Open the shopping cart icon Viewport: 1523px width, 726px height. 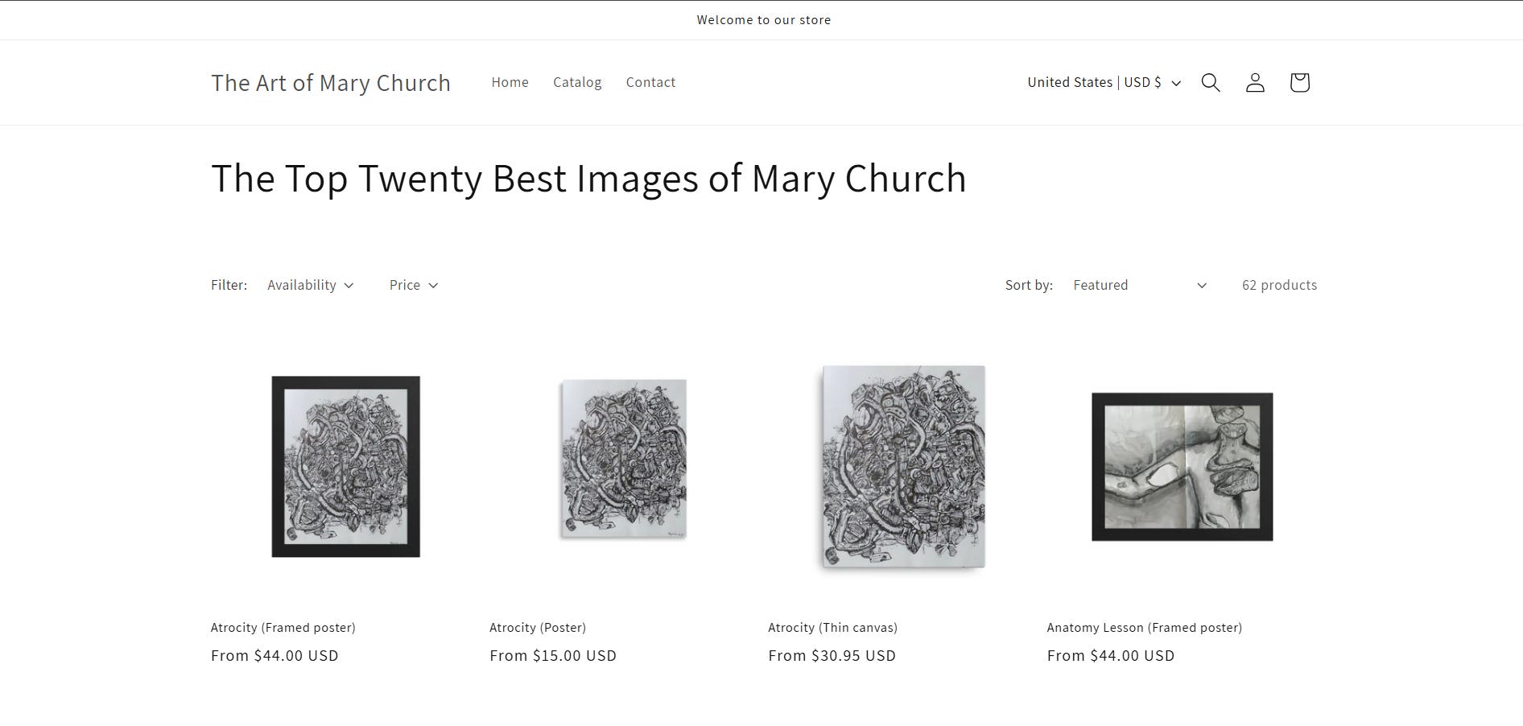click(1299, 82)
